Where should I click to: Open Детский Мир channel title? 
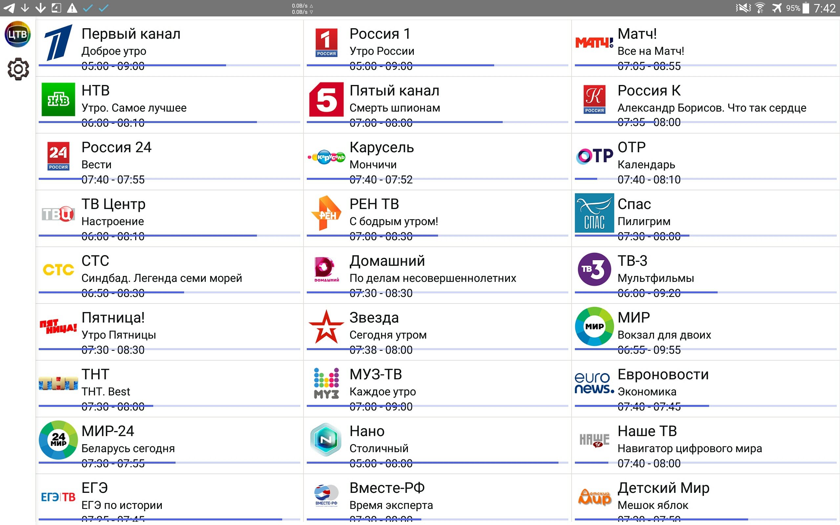[x=663, y=488]
